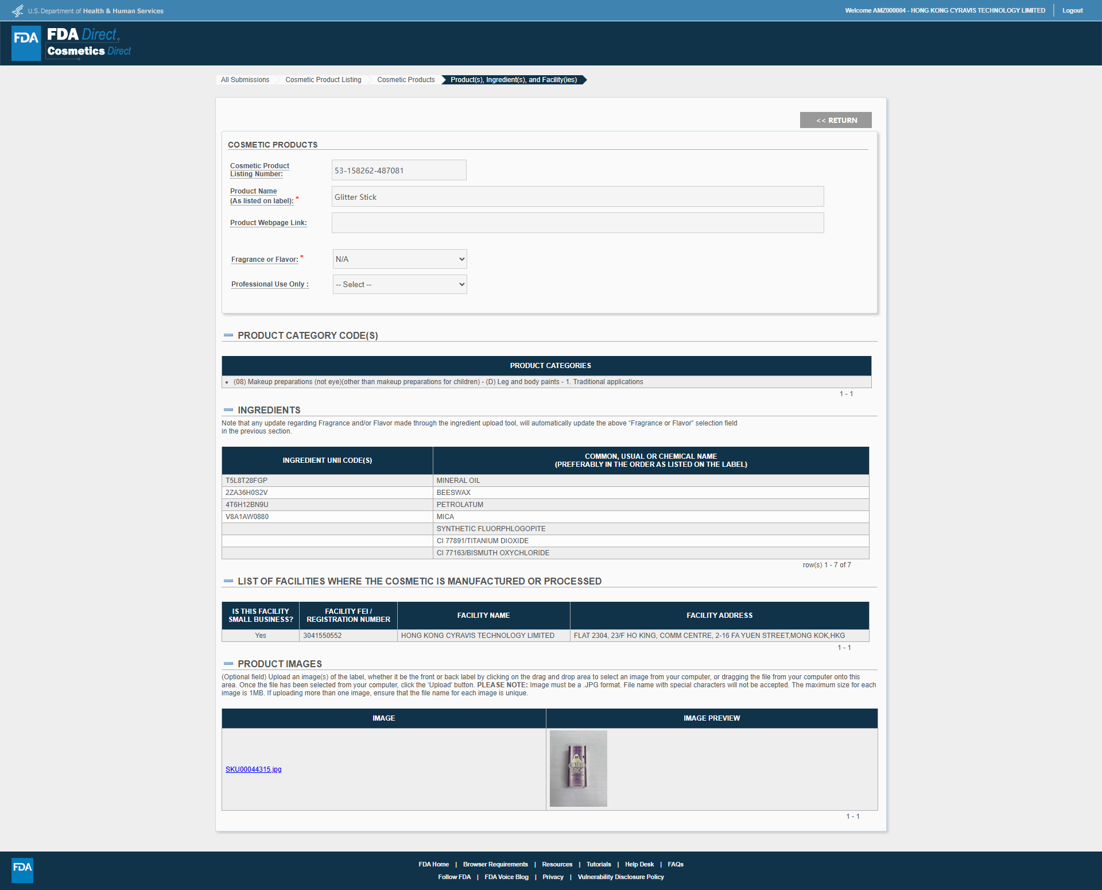
Task: Open the Fragrance or Flavor dropdown
Action: click(400, 259)
